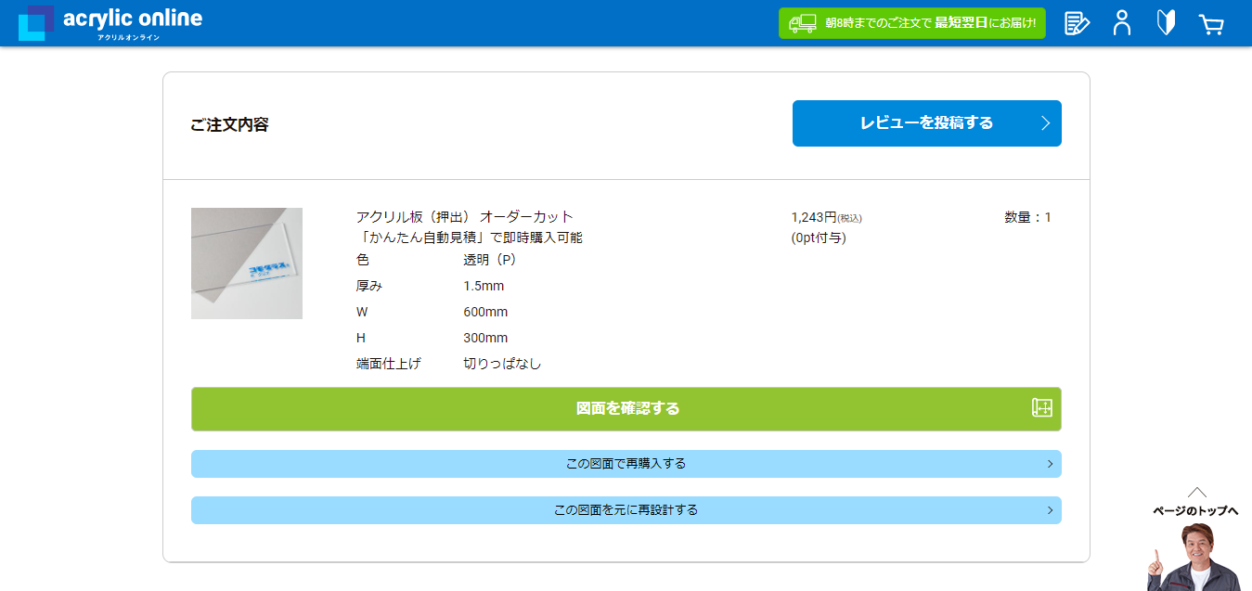This screenshot has height=591, width=1252.
Task: Click the drawing blueprint icon on green button
Action: (x=1041, y=408)
